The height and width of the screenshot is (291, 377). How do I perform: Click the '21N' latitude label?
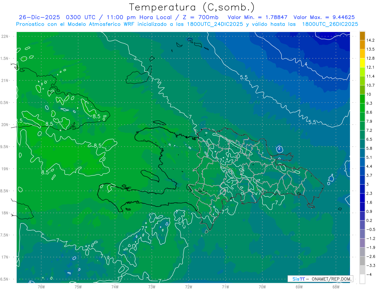[5, 81]
